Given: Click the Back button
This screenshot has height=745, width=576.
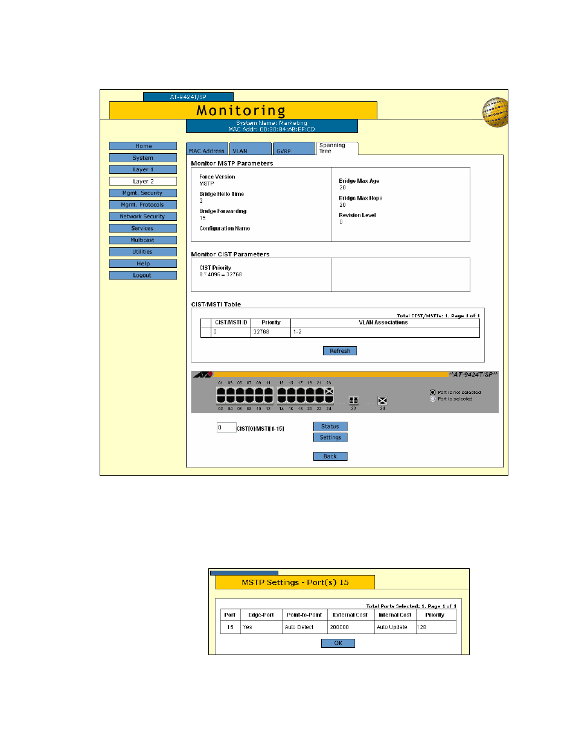Looking at the screenshot, I should [x=330, y=457].
